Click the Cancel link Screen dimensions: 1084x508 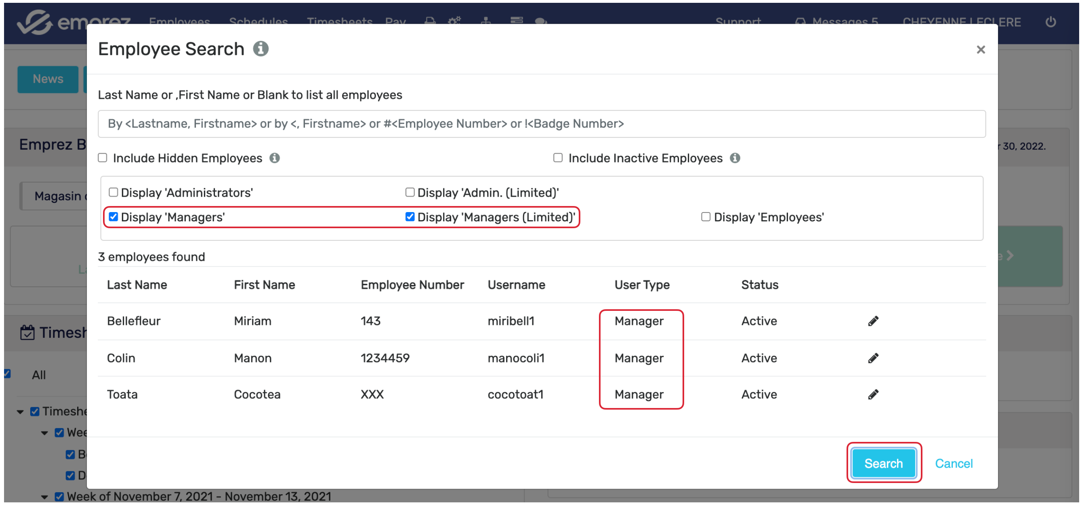pos(953,464)
